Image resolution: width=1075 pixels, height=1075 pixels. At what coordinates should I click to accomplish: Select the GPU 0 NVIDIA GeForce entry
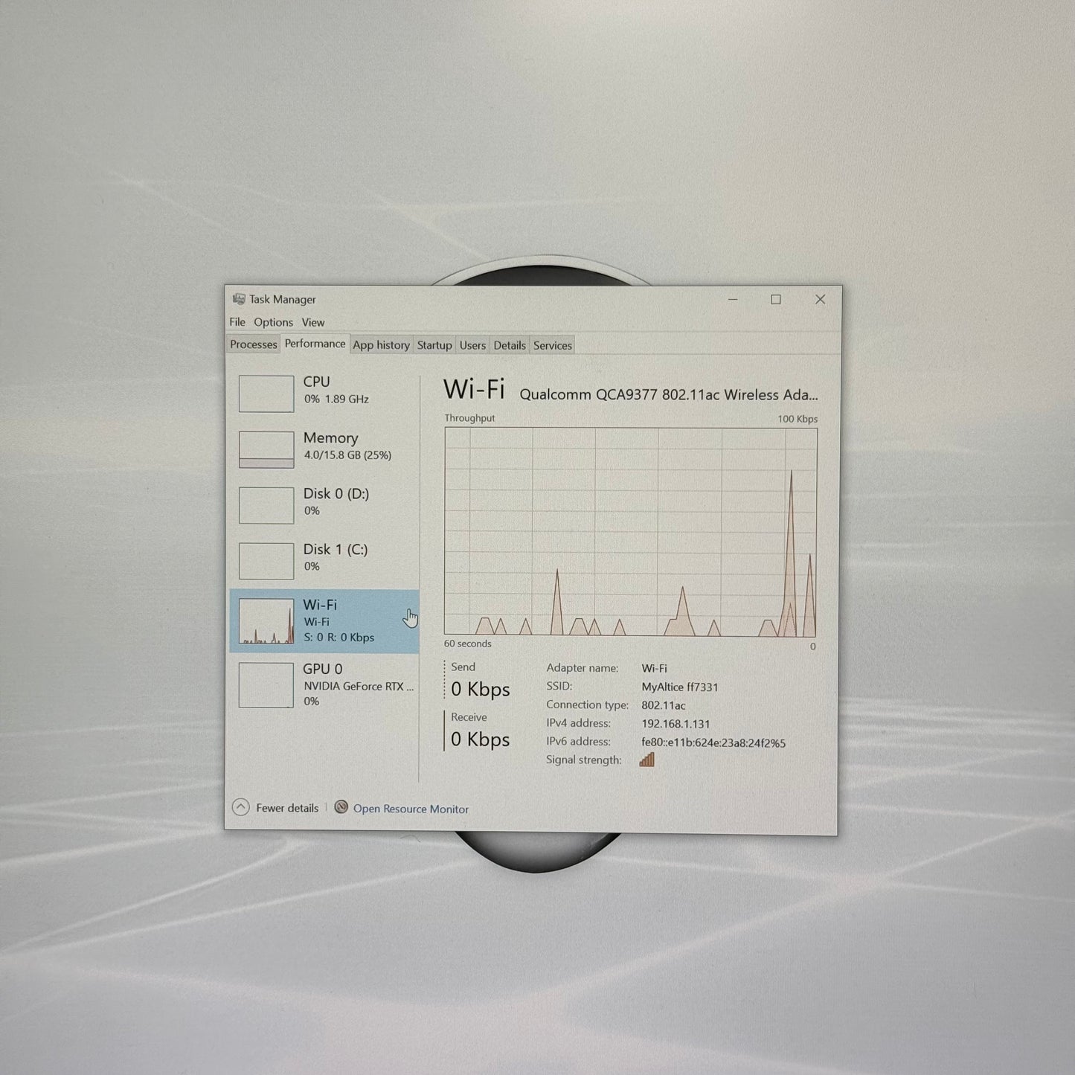click(x=324, y=685)
